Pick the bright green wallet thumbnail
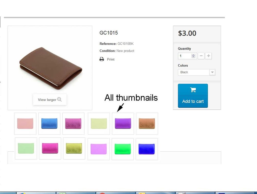257x194 pixels. pos(123,149)
